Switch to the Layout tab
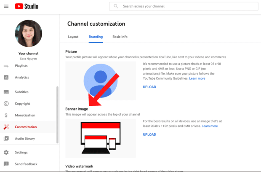 pyautogui.click(x=73, y=37)
